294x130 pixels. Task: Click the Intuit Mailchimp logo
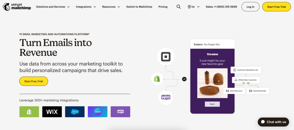17,7
